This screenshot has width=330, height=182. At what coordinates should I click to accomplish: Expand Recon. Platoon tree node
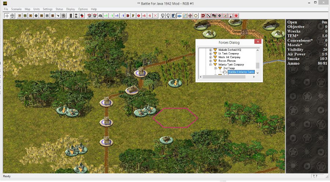[x=210, y=61]
